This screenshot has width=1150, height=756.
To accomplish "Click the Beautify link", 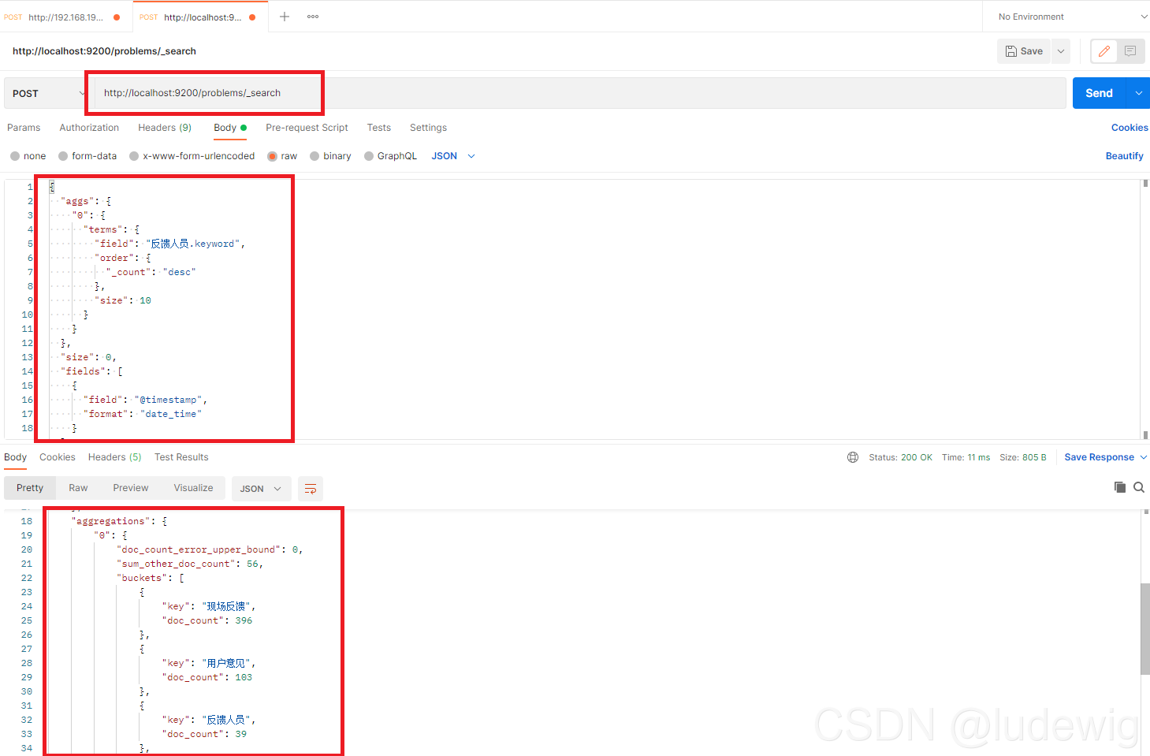I will coord(1124,156).
